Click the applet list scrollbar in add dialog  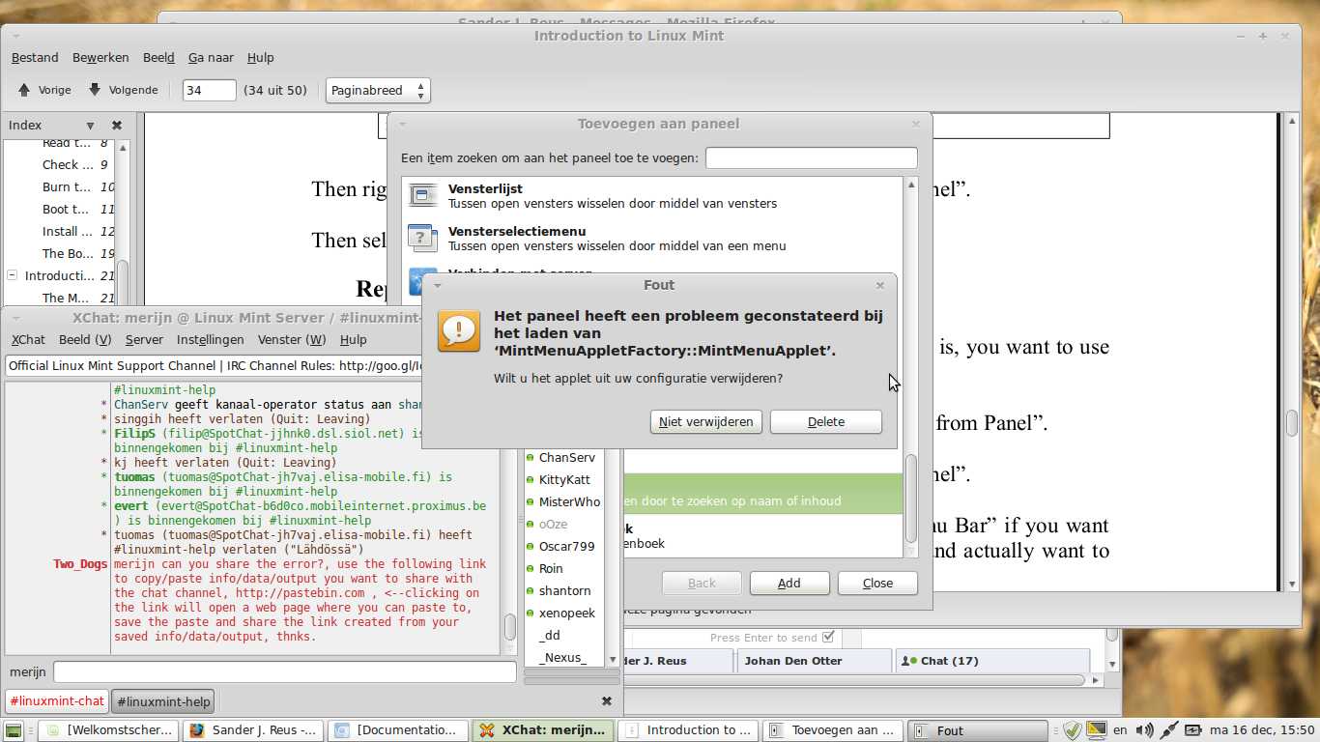click(910, 498)
